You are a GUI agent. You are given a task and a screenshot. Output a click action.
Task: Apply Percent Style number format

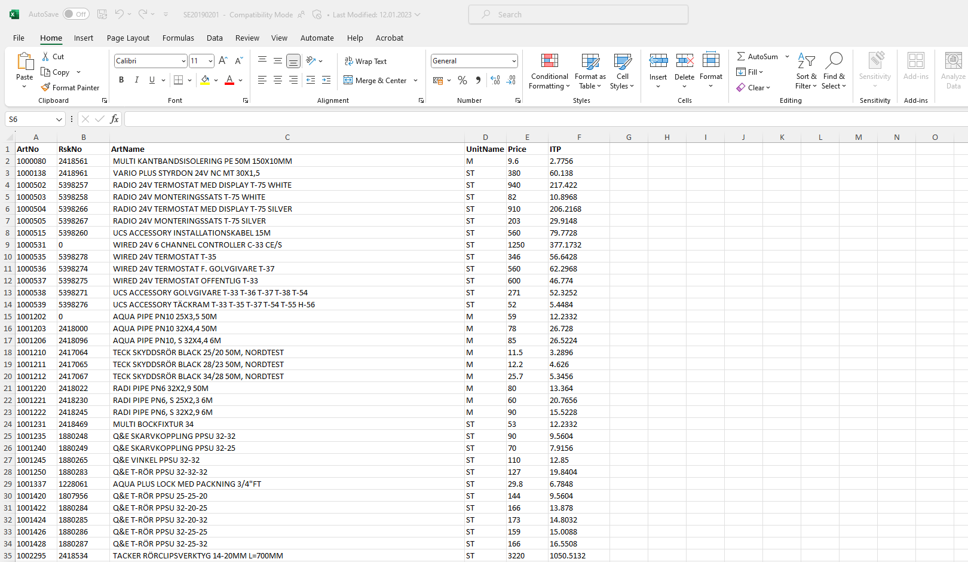[462, 80]
